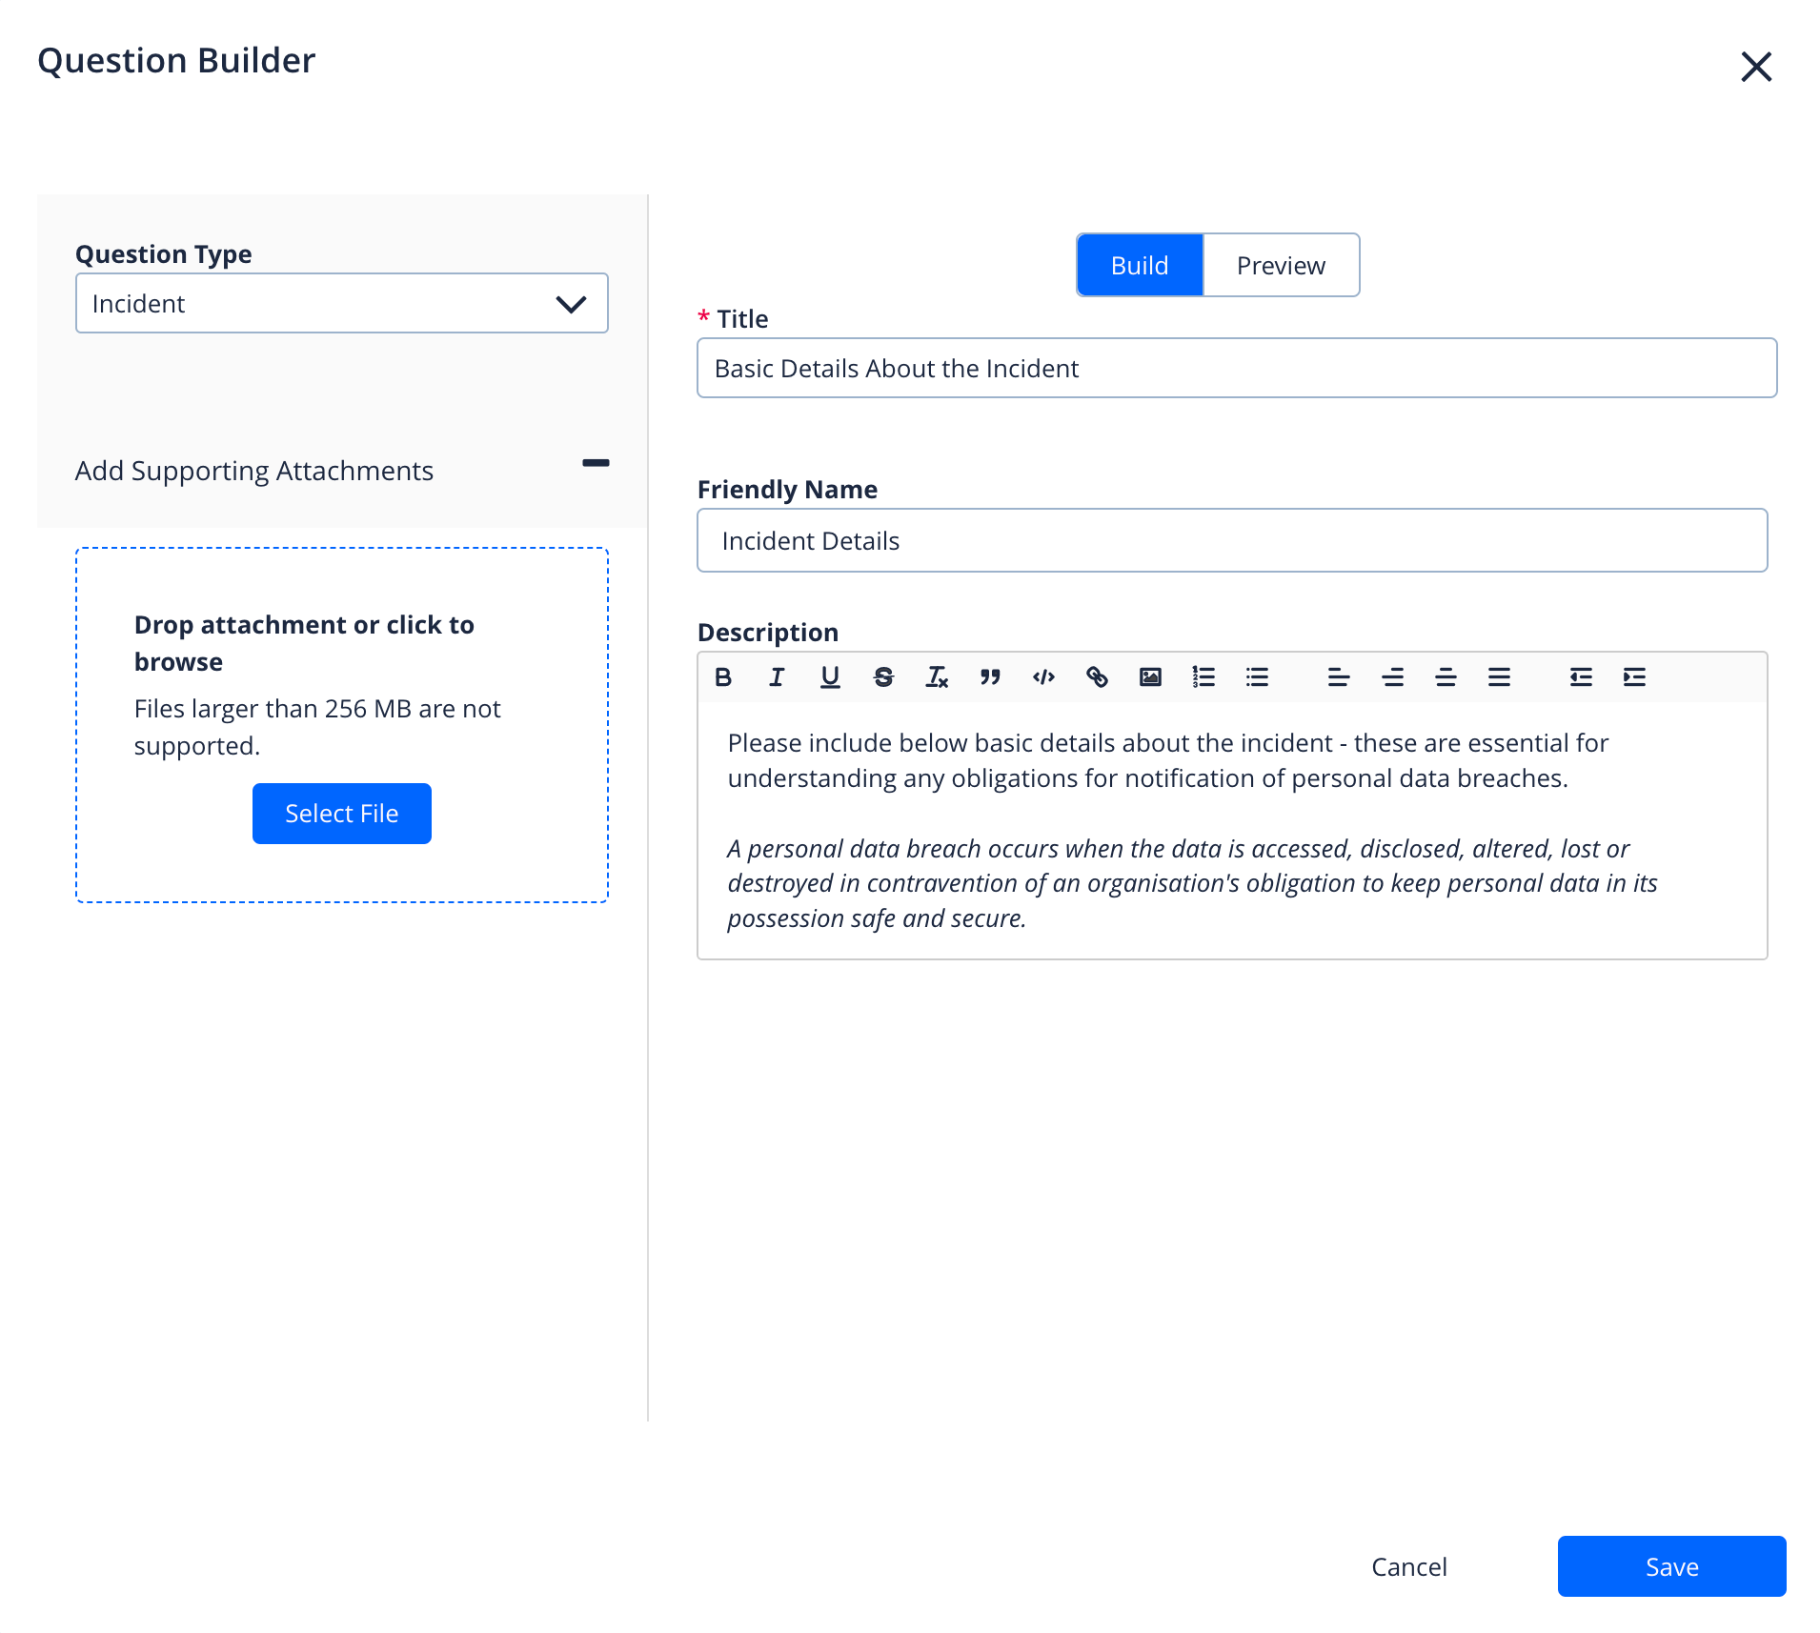Increase indent in the description editor
The height and width of the screenshot is (1633, 1820).
pyautogui.click(x=1634, y=677)
